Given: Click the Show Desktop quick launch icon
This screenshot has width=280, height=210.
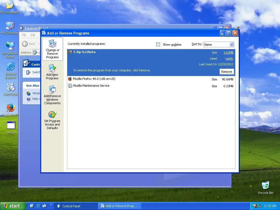Looking at the screenshot, I should pos(32,206).
